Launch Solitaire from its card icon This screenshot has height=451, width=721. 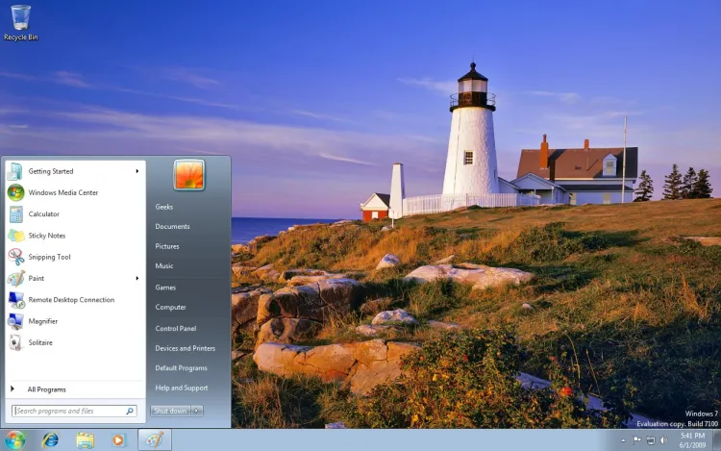pos(15,342)
